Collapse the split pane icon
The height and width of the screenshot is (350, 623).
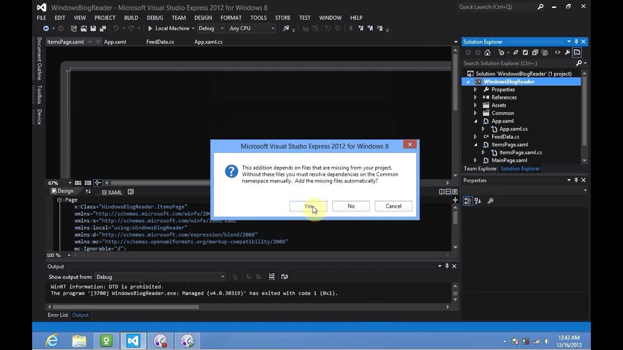[x=454, y=192]
